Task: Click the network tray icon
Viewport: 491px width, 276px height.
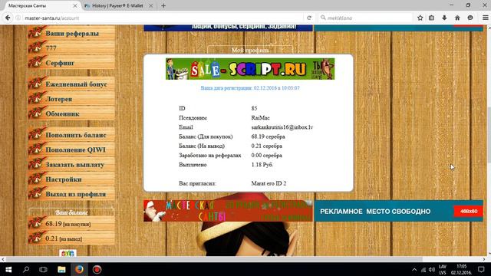Action: pyautogui.click(x=423, y=269)
